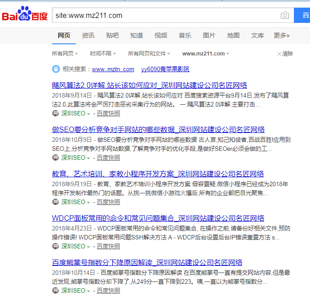Image resolution: width=310 pixels, height=303 pixels.
Task: Click the date 2018年10月9日
Action: coord(72,140)
